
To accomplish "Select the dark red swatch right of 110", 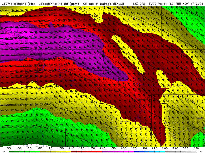I will (x=74, y=152).
